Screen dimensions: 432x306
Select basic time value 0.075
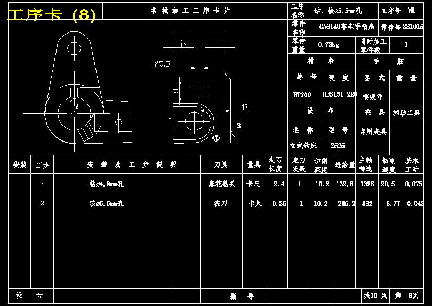(x=413, y=184)
